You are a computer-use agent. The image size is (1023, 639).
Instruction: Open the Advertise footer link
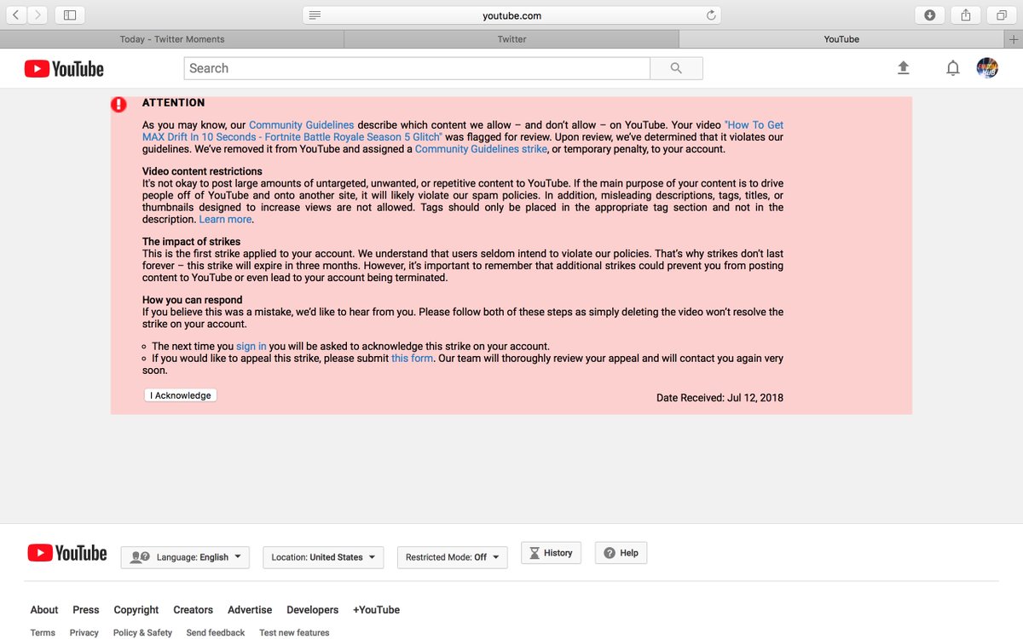click(250, 610)
